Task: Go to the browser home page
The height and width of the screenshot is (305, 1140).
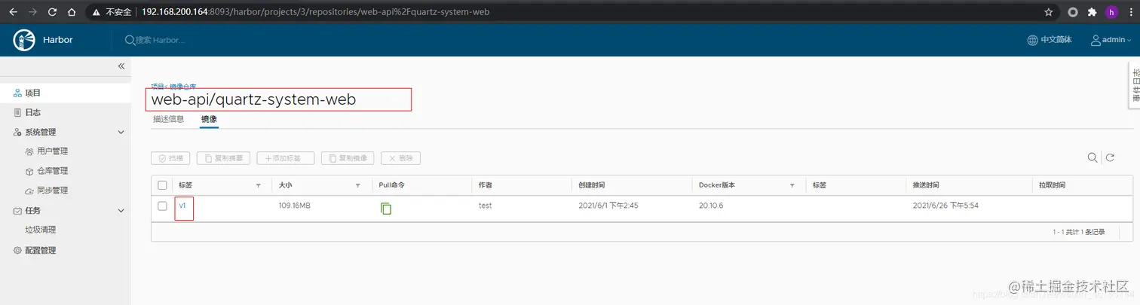Action: [72, 12]
